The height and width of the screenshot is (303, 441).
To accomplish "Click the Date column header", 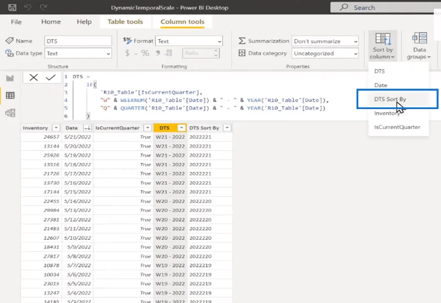I will [x=72, y=128].
